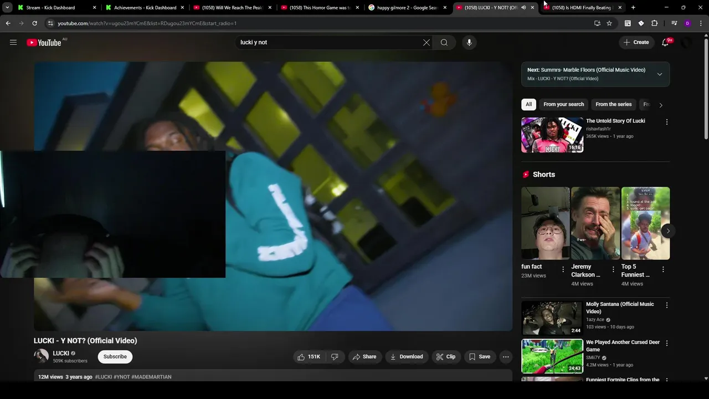Click the #YNOT hashtag
This screenshot has width=709, height=399.
pyautogui.click(x=122, y=377)
